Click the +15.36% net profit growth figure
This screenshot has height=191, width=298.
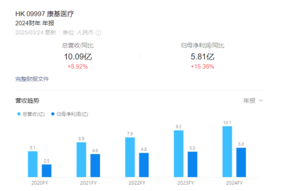point(202,67)
